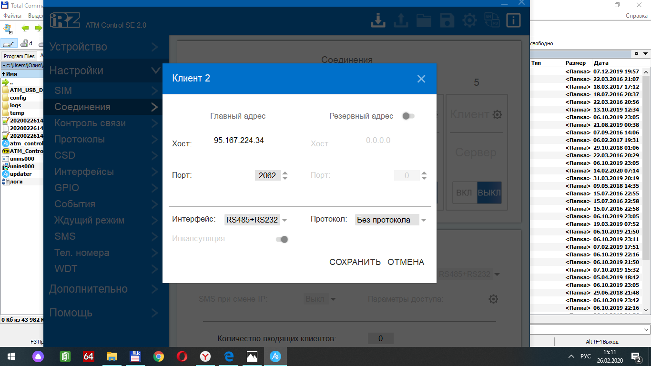Open Total Commander floppy icon on taskbar
Viewport: 651px width, 366px height.
pos(135,356)
